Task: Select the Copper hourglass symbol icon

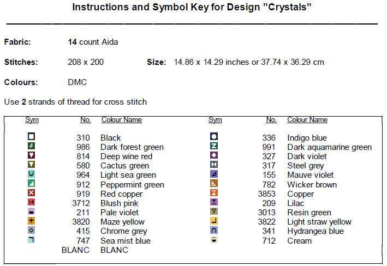Action: coord(214,193)
